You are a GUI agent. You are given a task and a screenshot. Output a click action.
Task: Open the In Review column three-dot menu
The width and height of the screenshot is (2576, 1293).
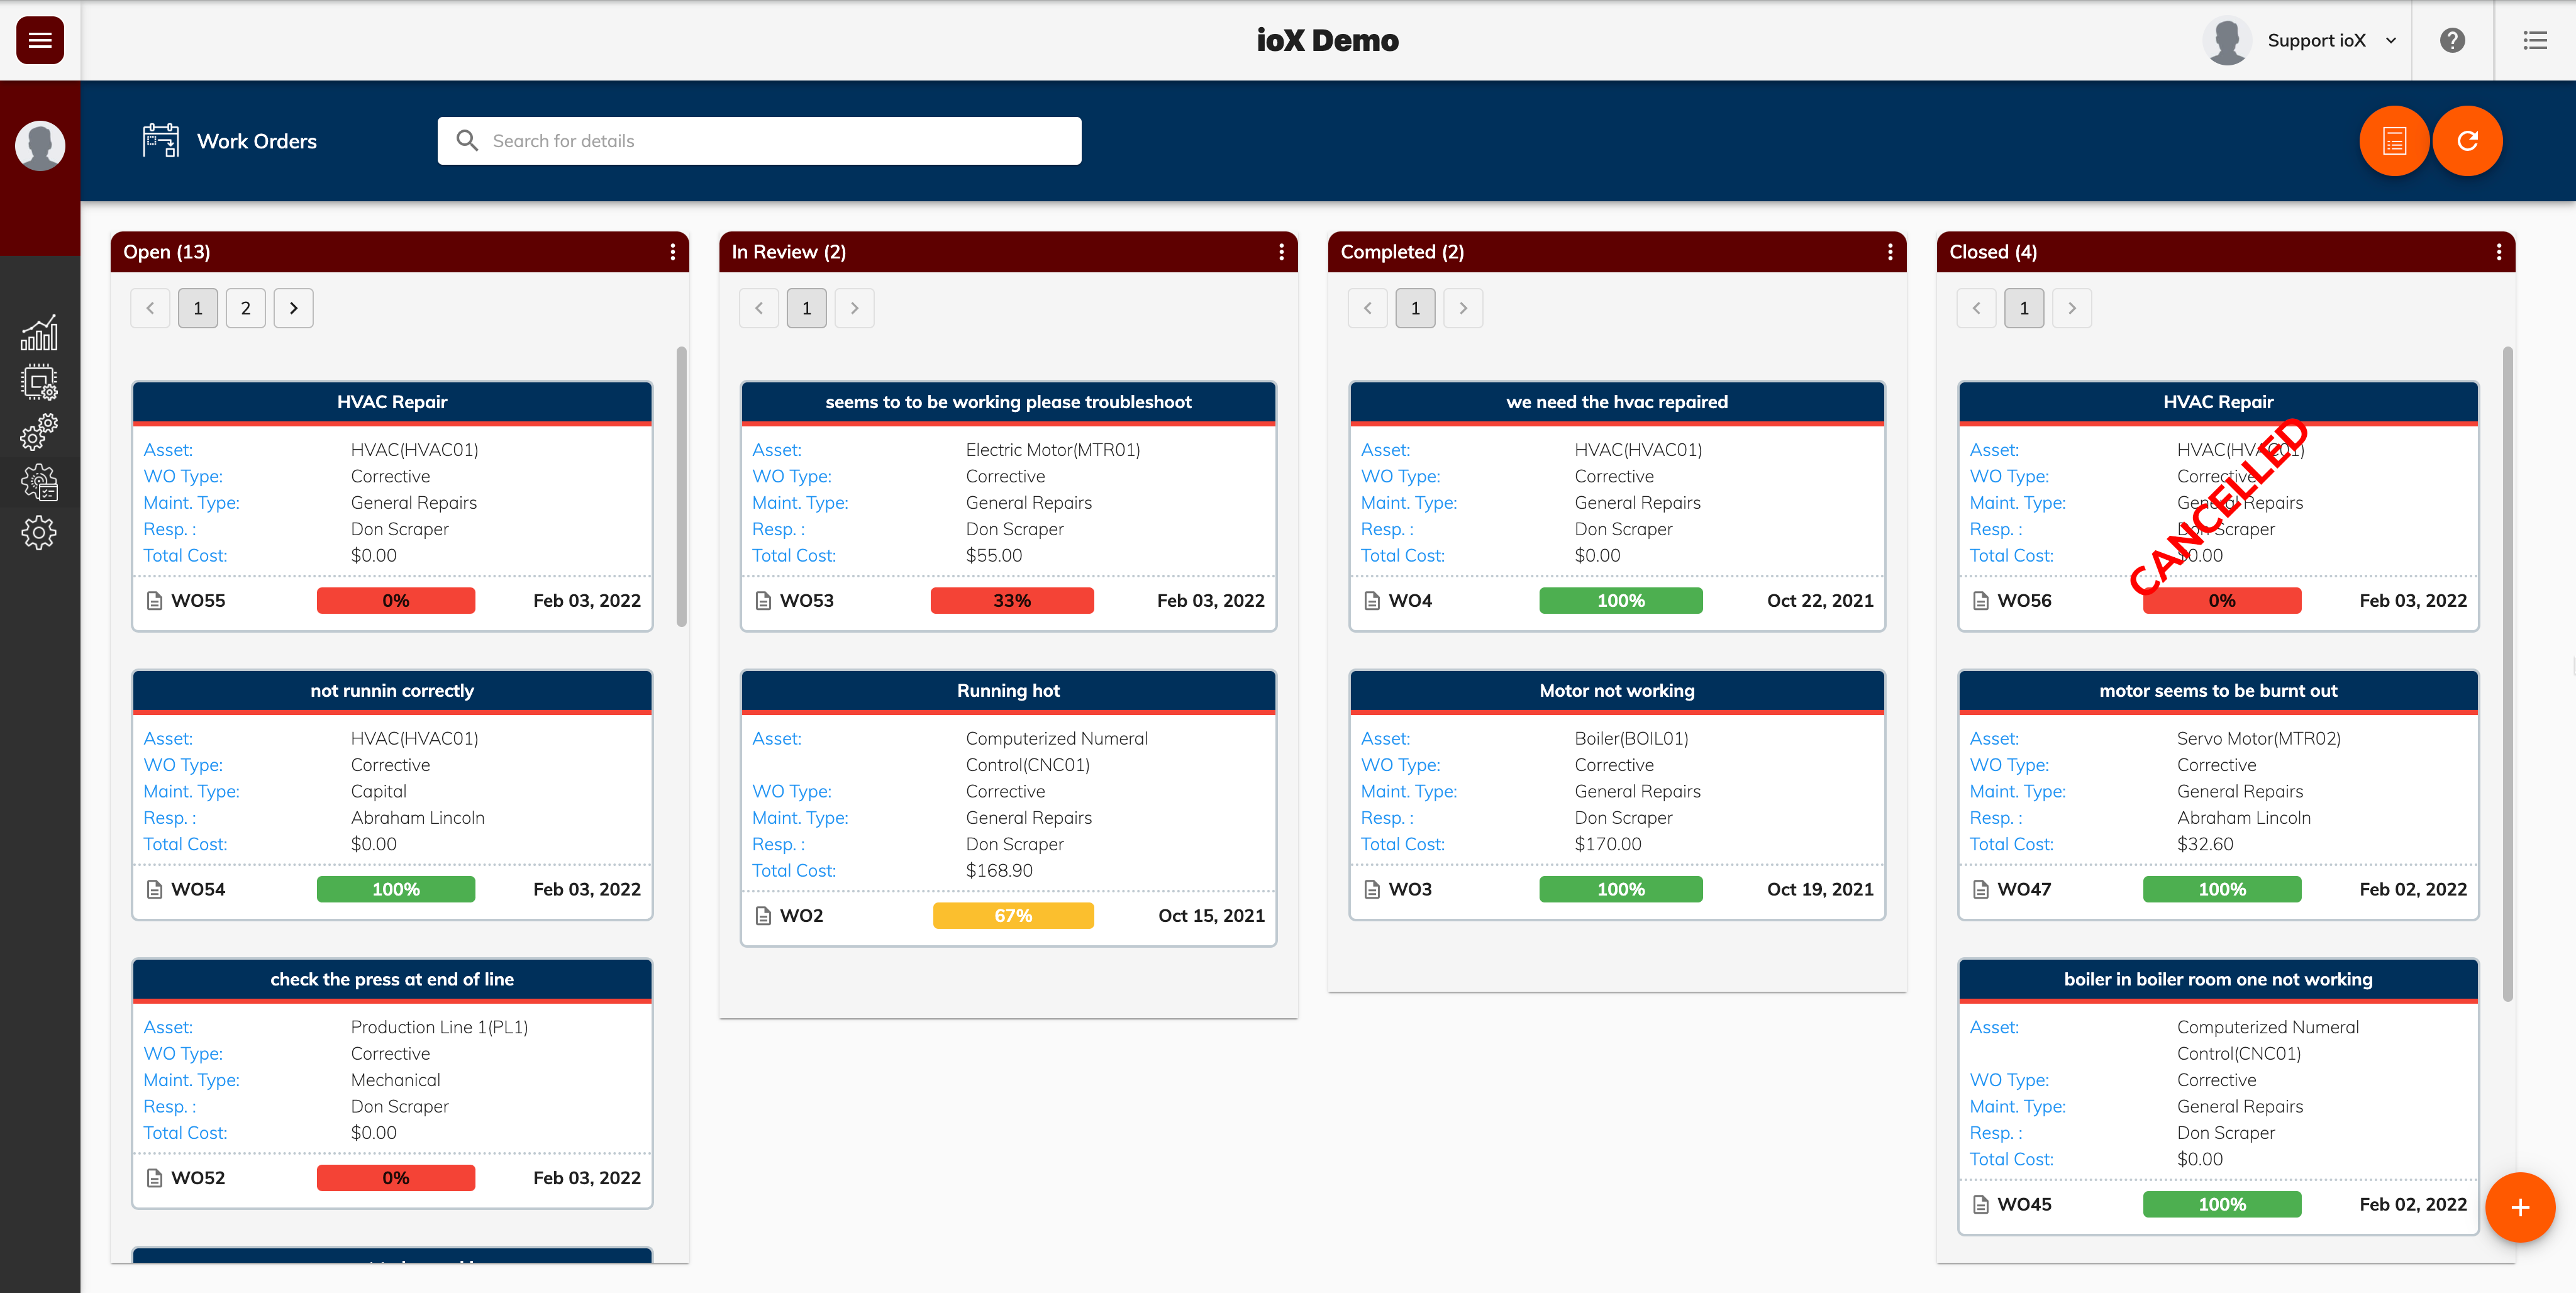pos(1281,252)
